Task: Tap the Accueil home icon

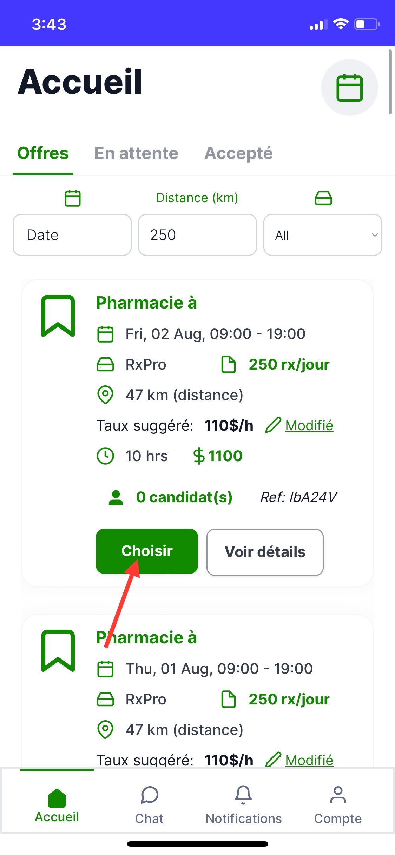Action: click(x=57, y=798)
